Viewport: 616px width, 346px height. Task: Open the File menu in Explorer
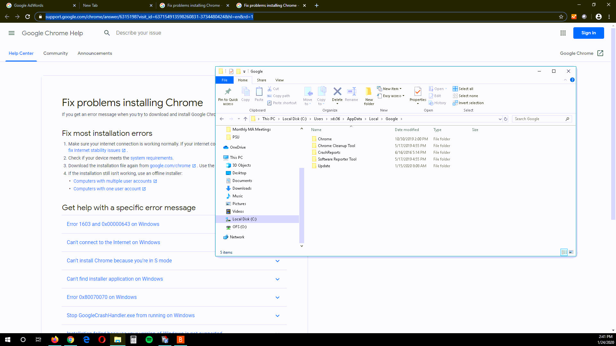tap(224, 80)
